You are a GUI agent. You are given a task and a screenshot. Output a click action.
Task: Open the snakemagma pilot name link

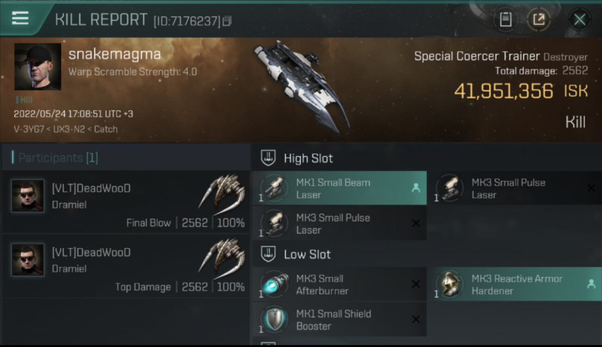pyautogui.click(x=114, y=54)
